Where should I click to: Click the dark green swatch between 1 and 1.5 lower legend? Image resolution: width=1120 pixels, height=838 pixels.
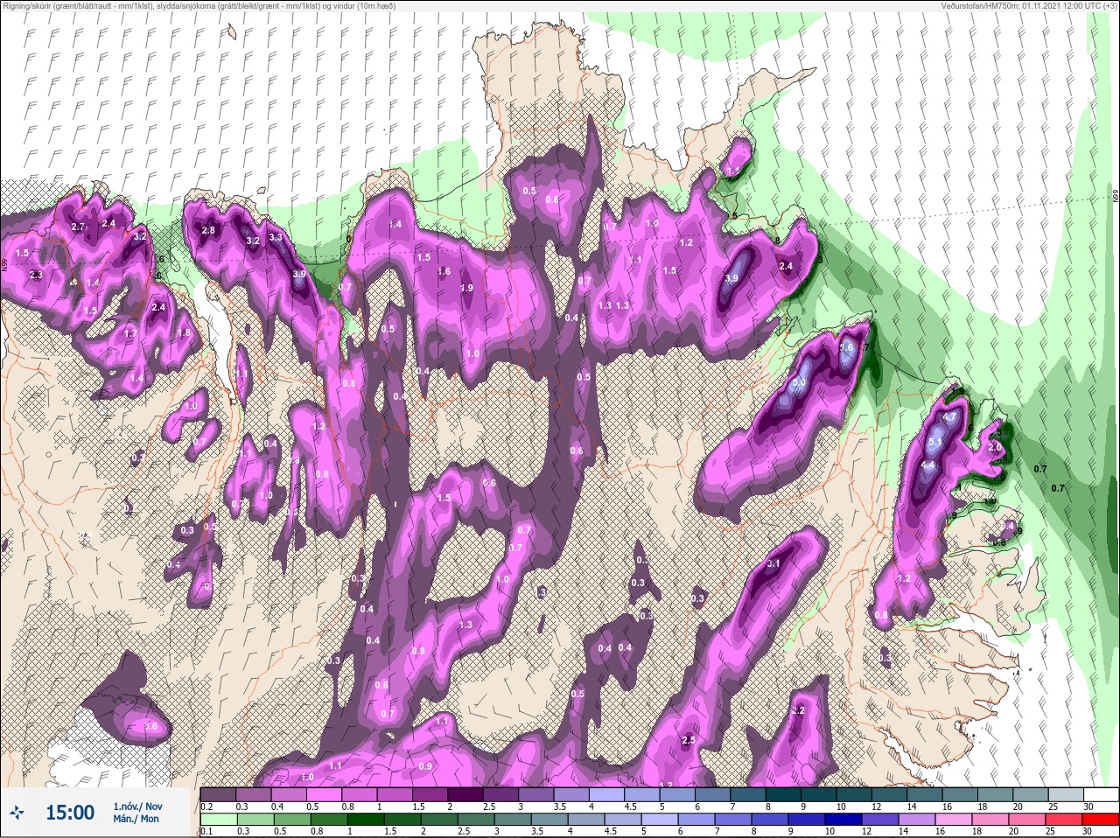pyautogui.click(x=364, y=820)
